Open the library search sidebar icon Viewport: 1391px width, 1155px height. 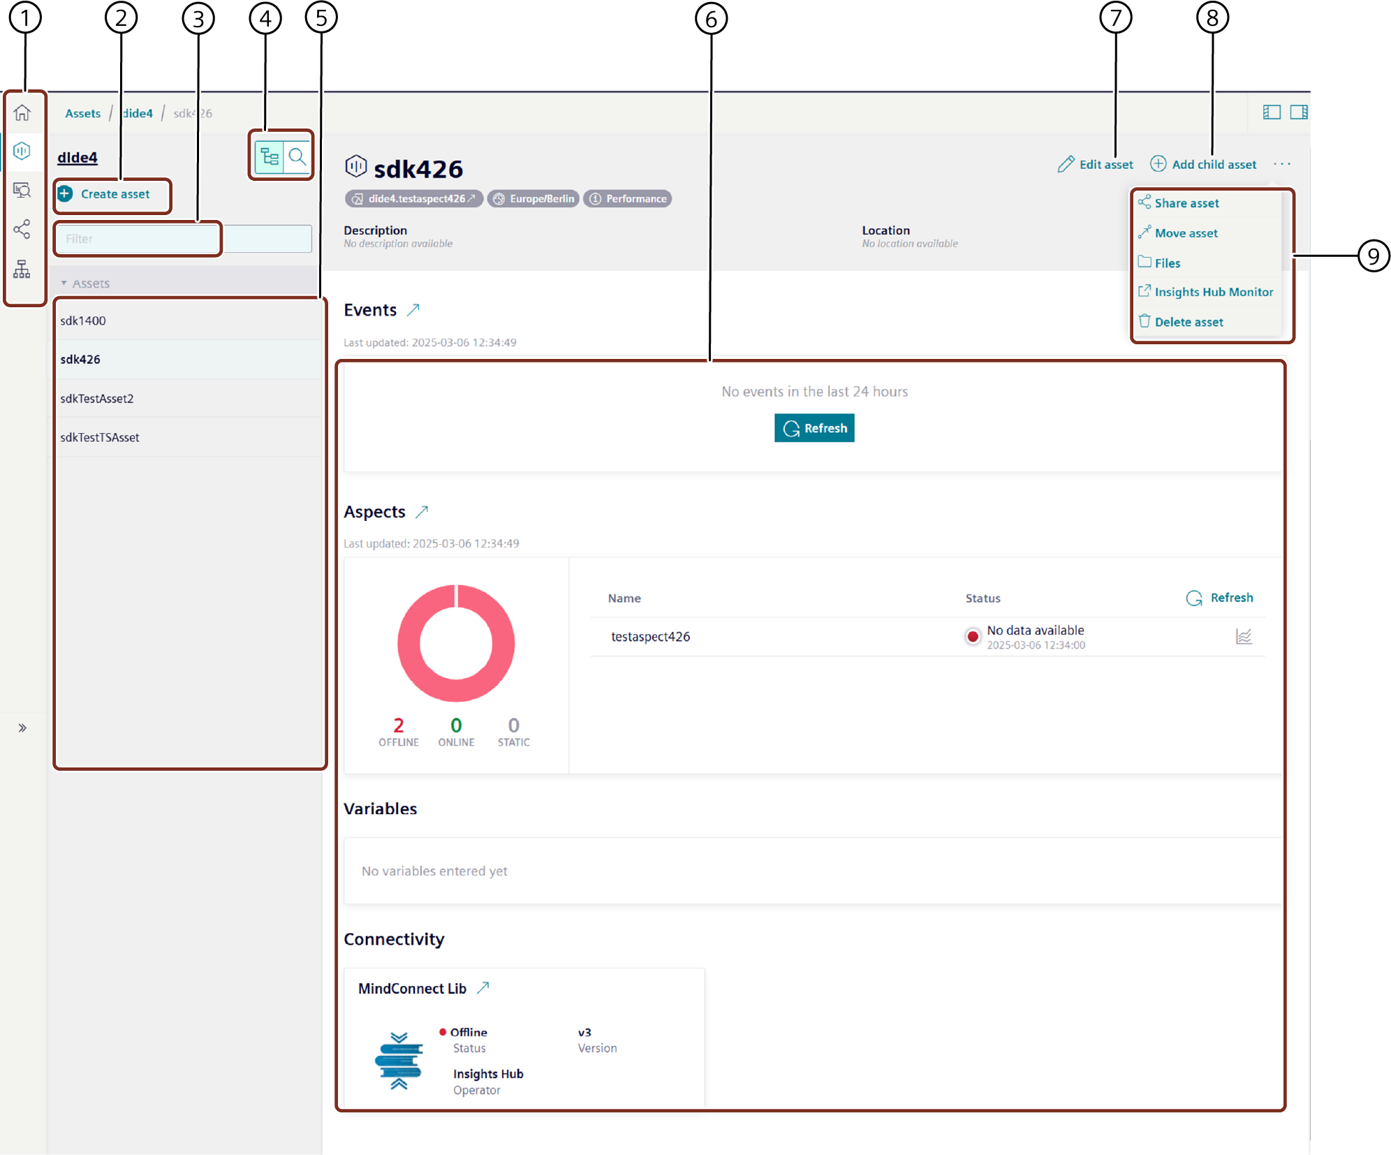point(22,190)
